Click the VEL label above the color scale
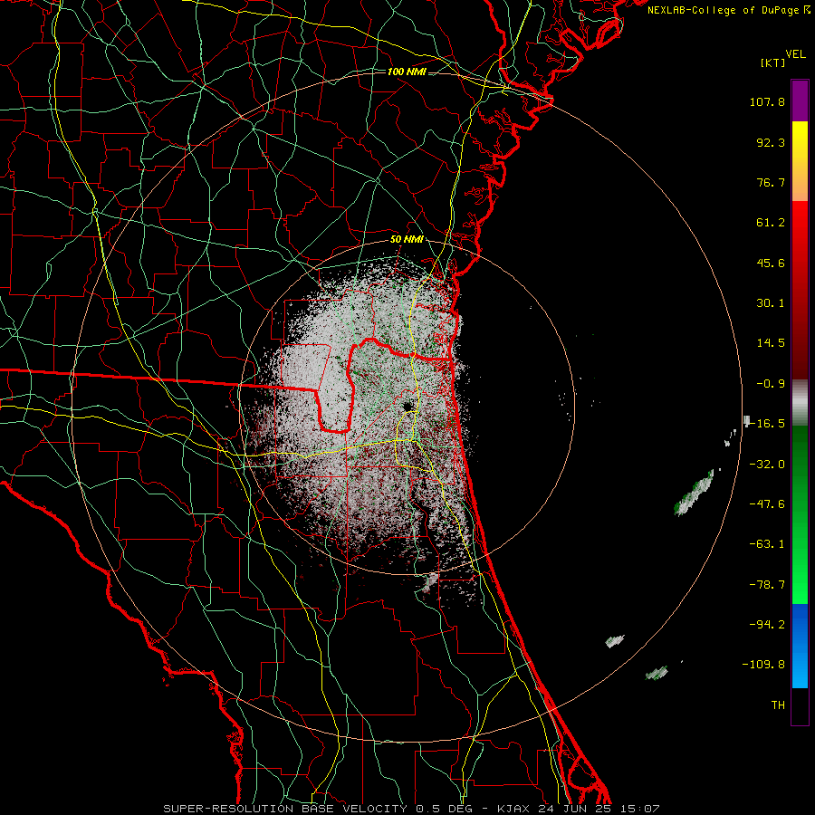Image resolution: width=815 pixels, height=815 pixels. [795, 54]
